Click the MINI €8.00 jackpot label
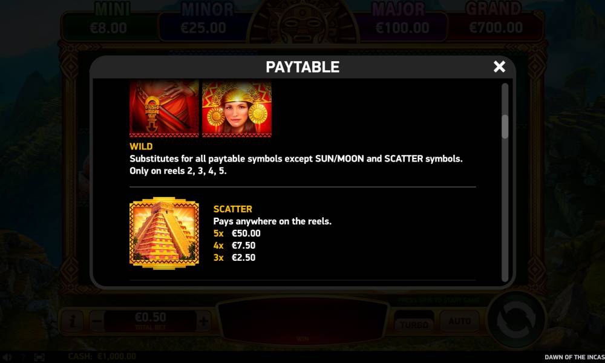 tap(109, 20)
